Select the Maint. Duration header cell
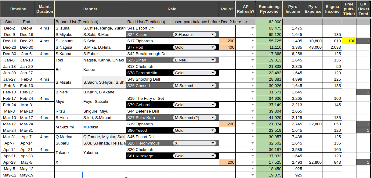Viewport: 372px width, 178px height. point(45,9)
